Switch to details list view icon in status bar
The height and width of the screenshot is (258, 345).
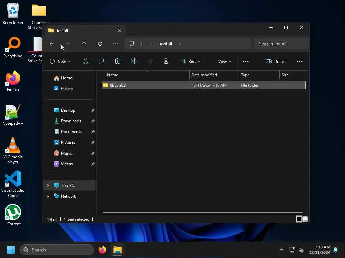coord(299,219)
